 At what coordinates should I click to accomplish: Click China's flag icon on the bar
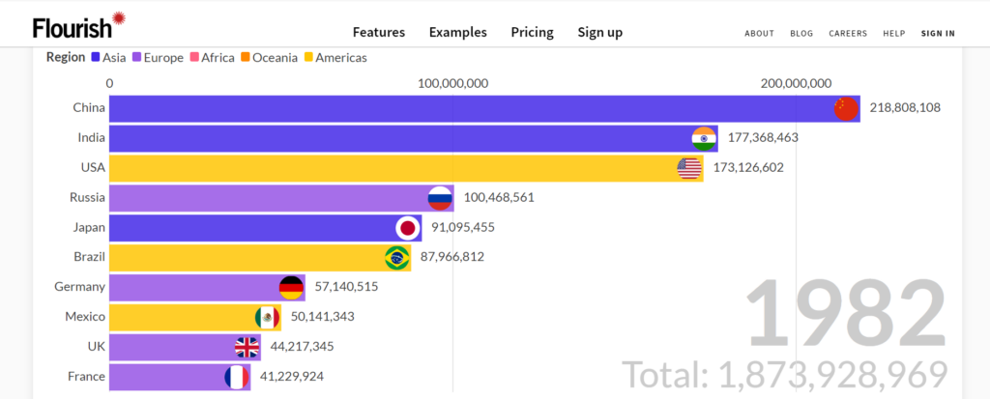tap(846, 109)
